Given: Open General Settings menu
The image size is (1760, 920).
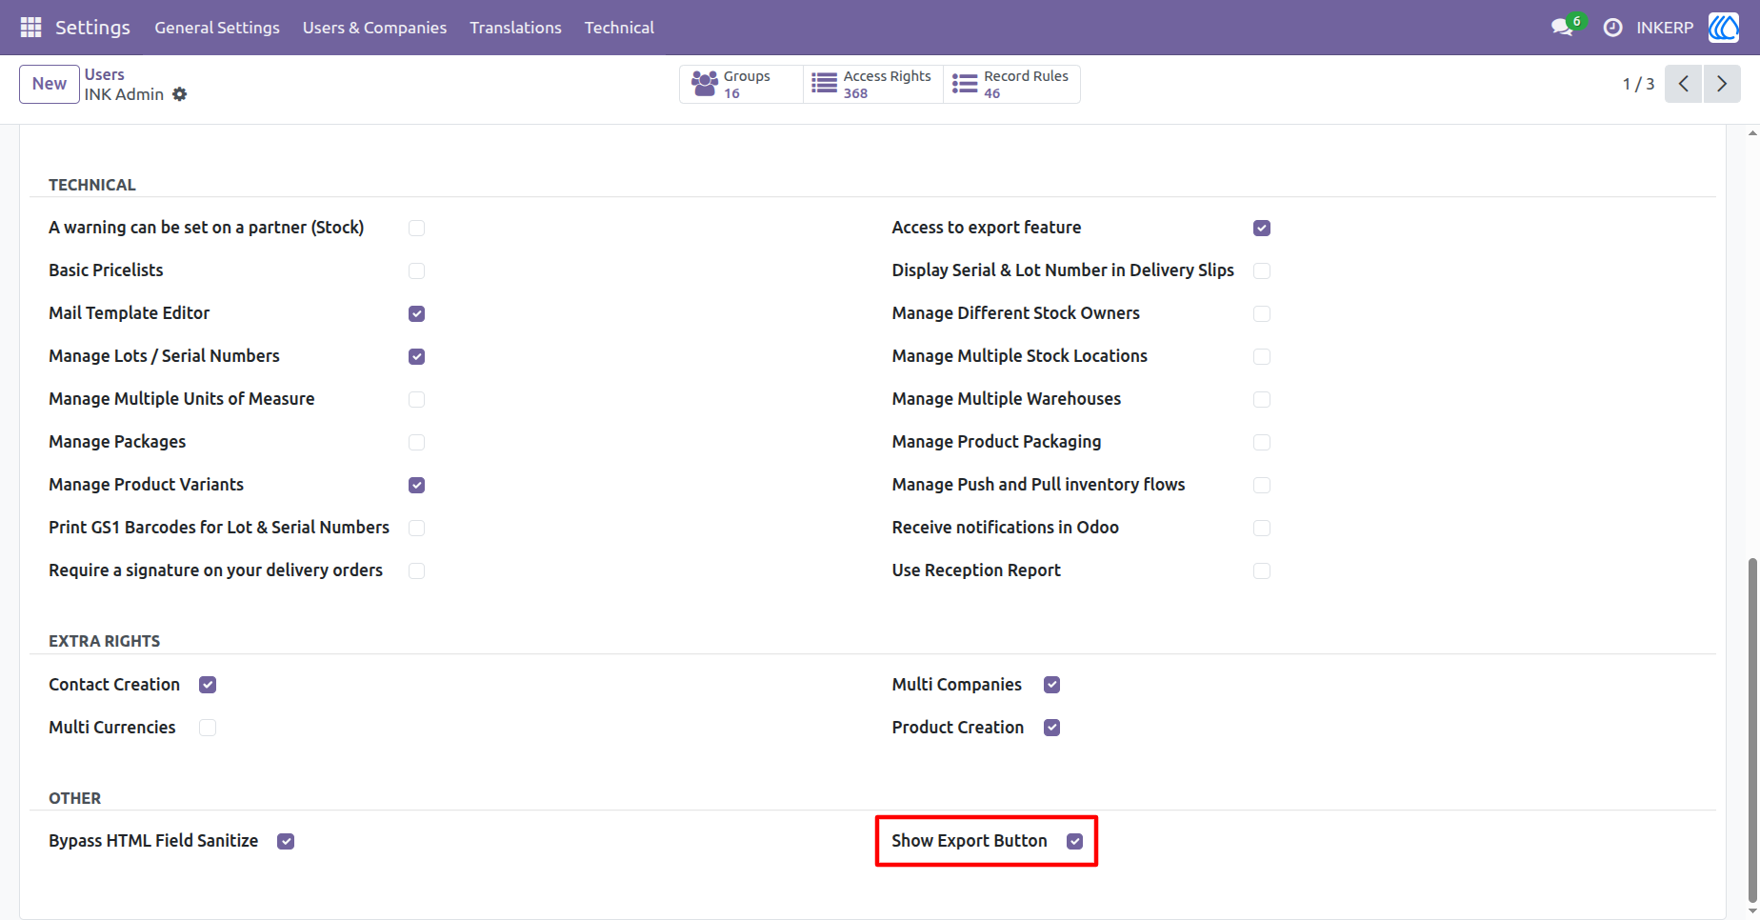Looking at the screenshot, I should (217, 28).
